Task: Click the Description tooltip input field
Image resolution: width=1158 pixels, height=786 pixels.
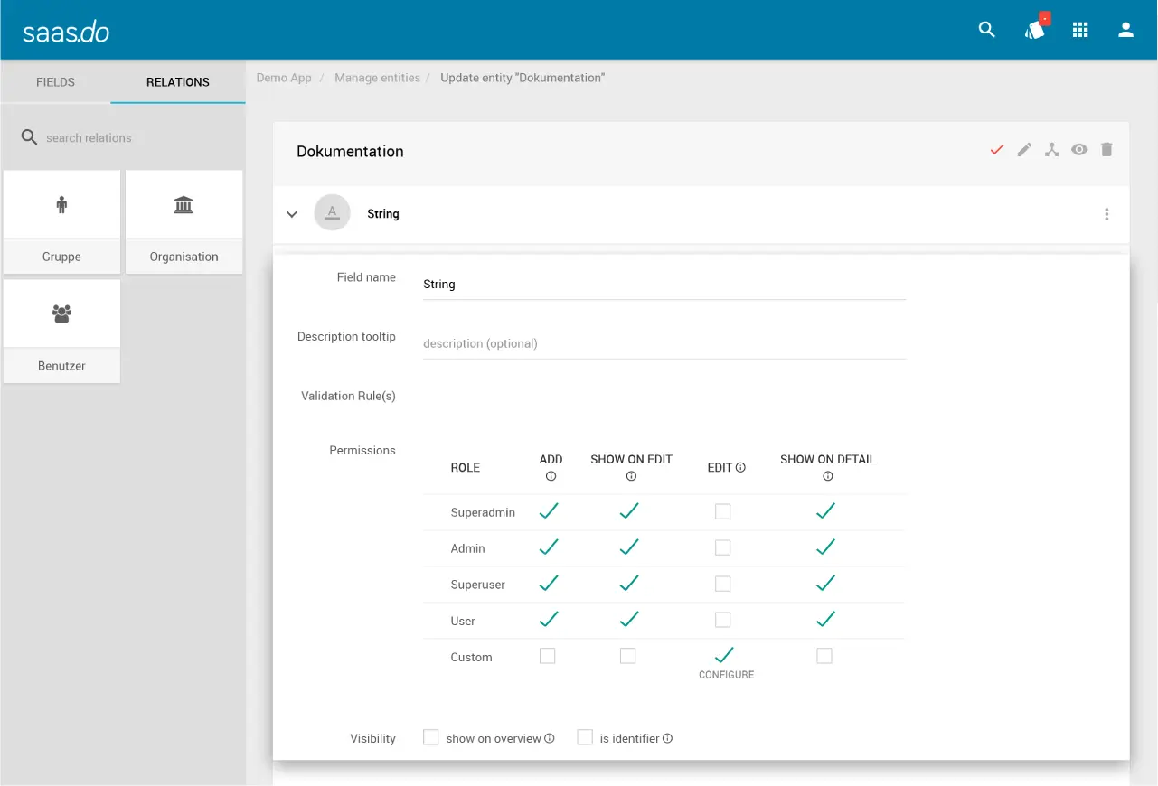Action: (x=664, y=343)
